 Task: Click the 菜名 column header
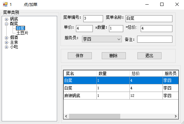(80, 74)
